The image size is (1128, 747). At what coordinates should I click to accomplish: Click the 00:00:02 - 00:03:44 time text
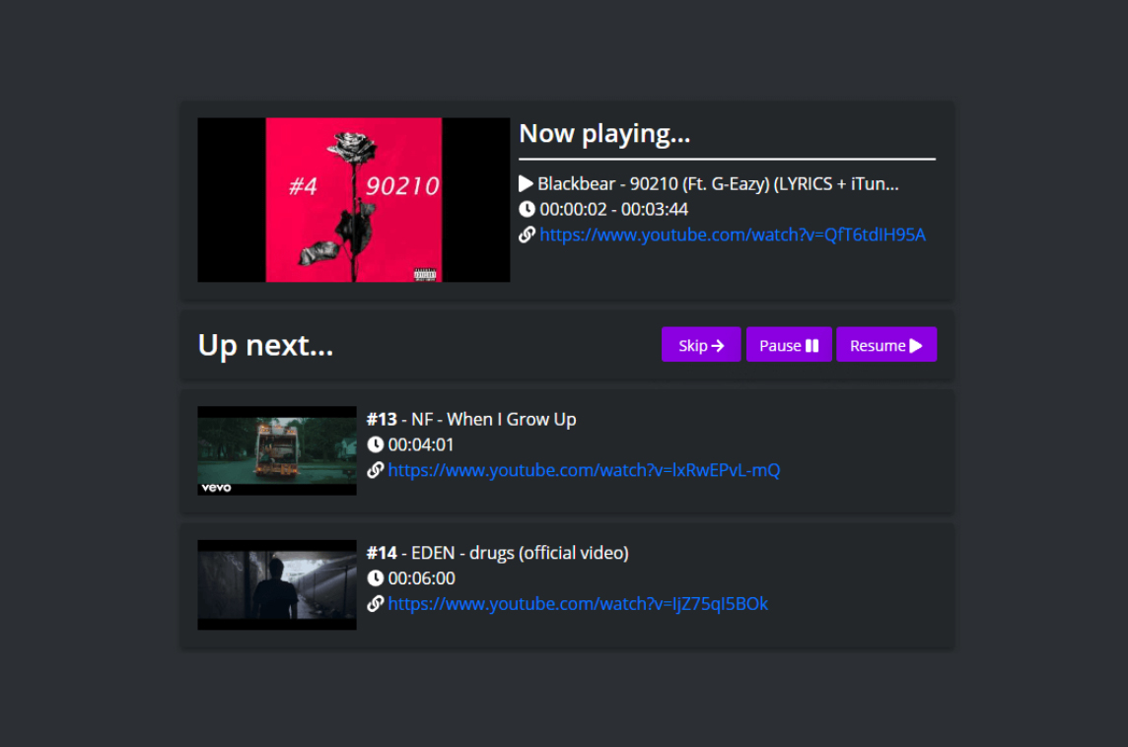613,209
